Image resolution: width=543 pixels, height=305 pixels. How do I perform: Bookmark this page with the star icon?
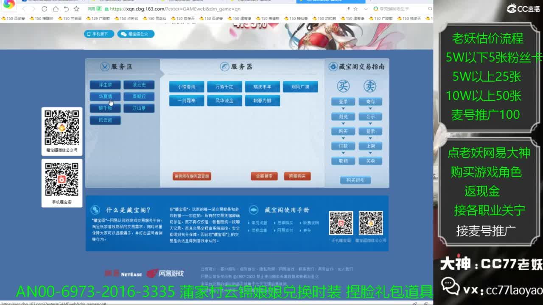[x=76, y=9]
